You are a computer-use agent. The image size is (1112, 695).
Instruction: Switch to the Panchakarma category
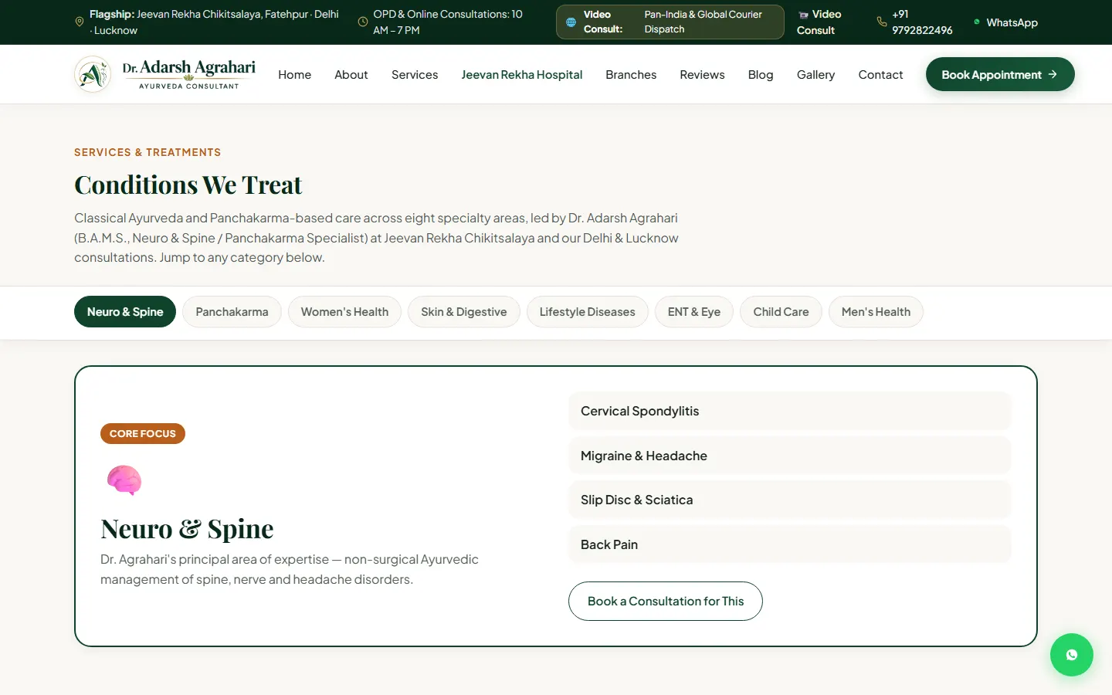pyautogui.click(x=232, y=312)
